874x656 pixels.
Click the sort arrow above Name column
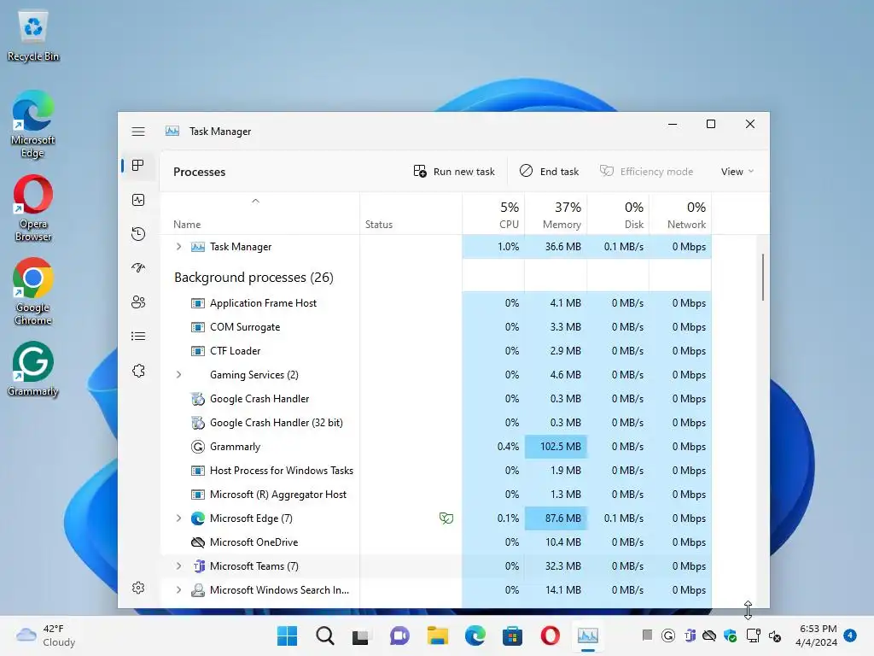pyautogui.click(x=255, y=201)
